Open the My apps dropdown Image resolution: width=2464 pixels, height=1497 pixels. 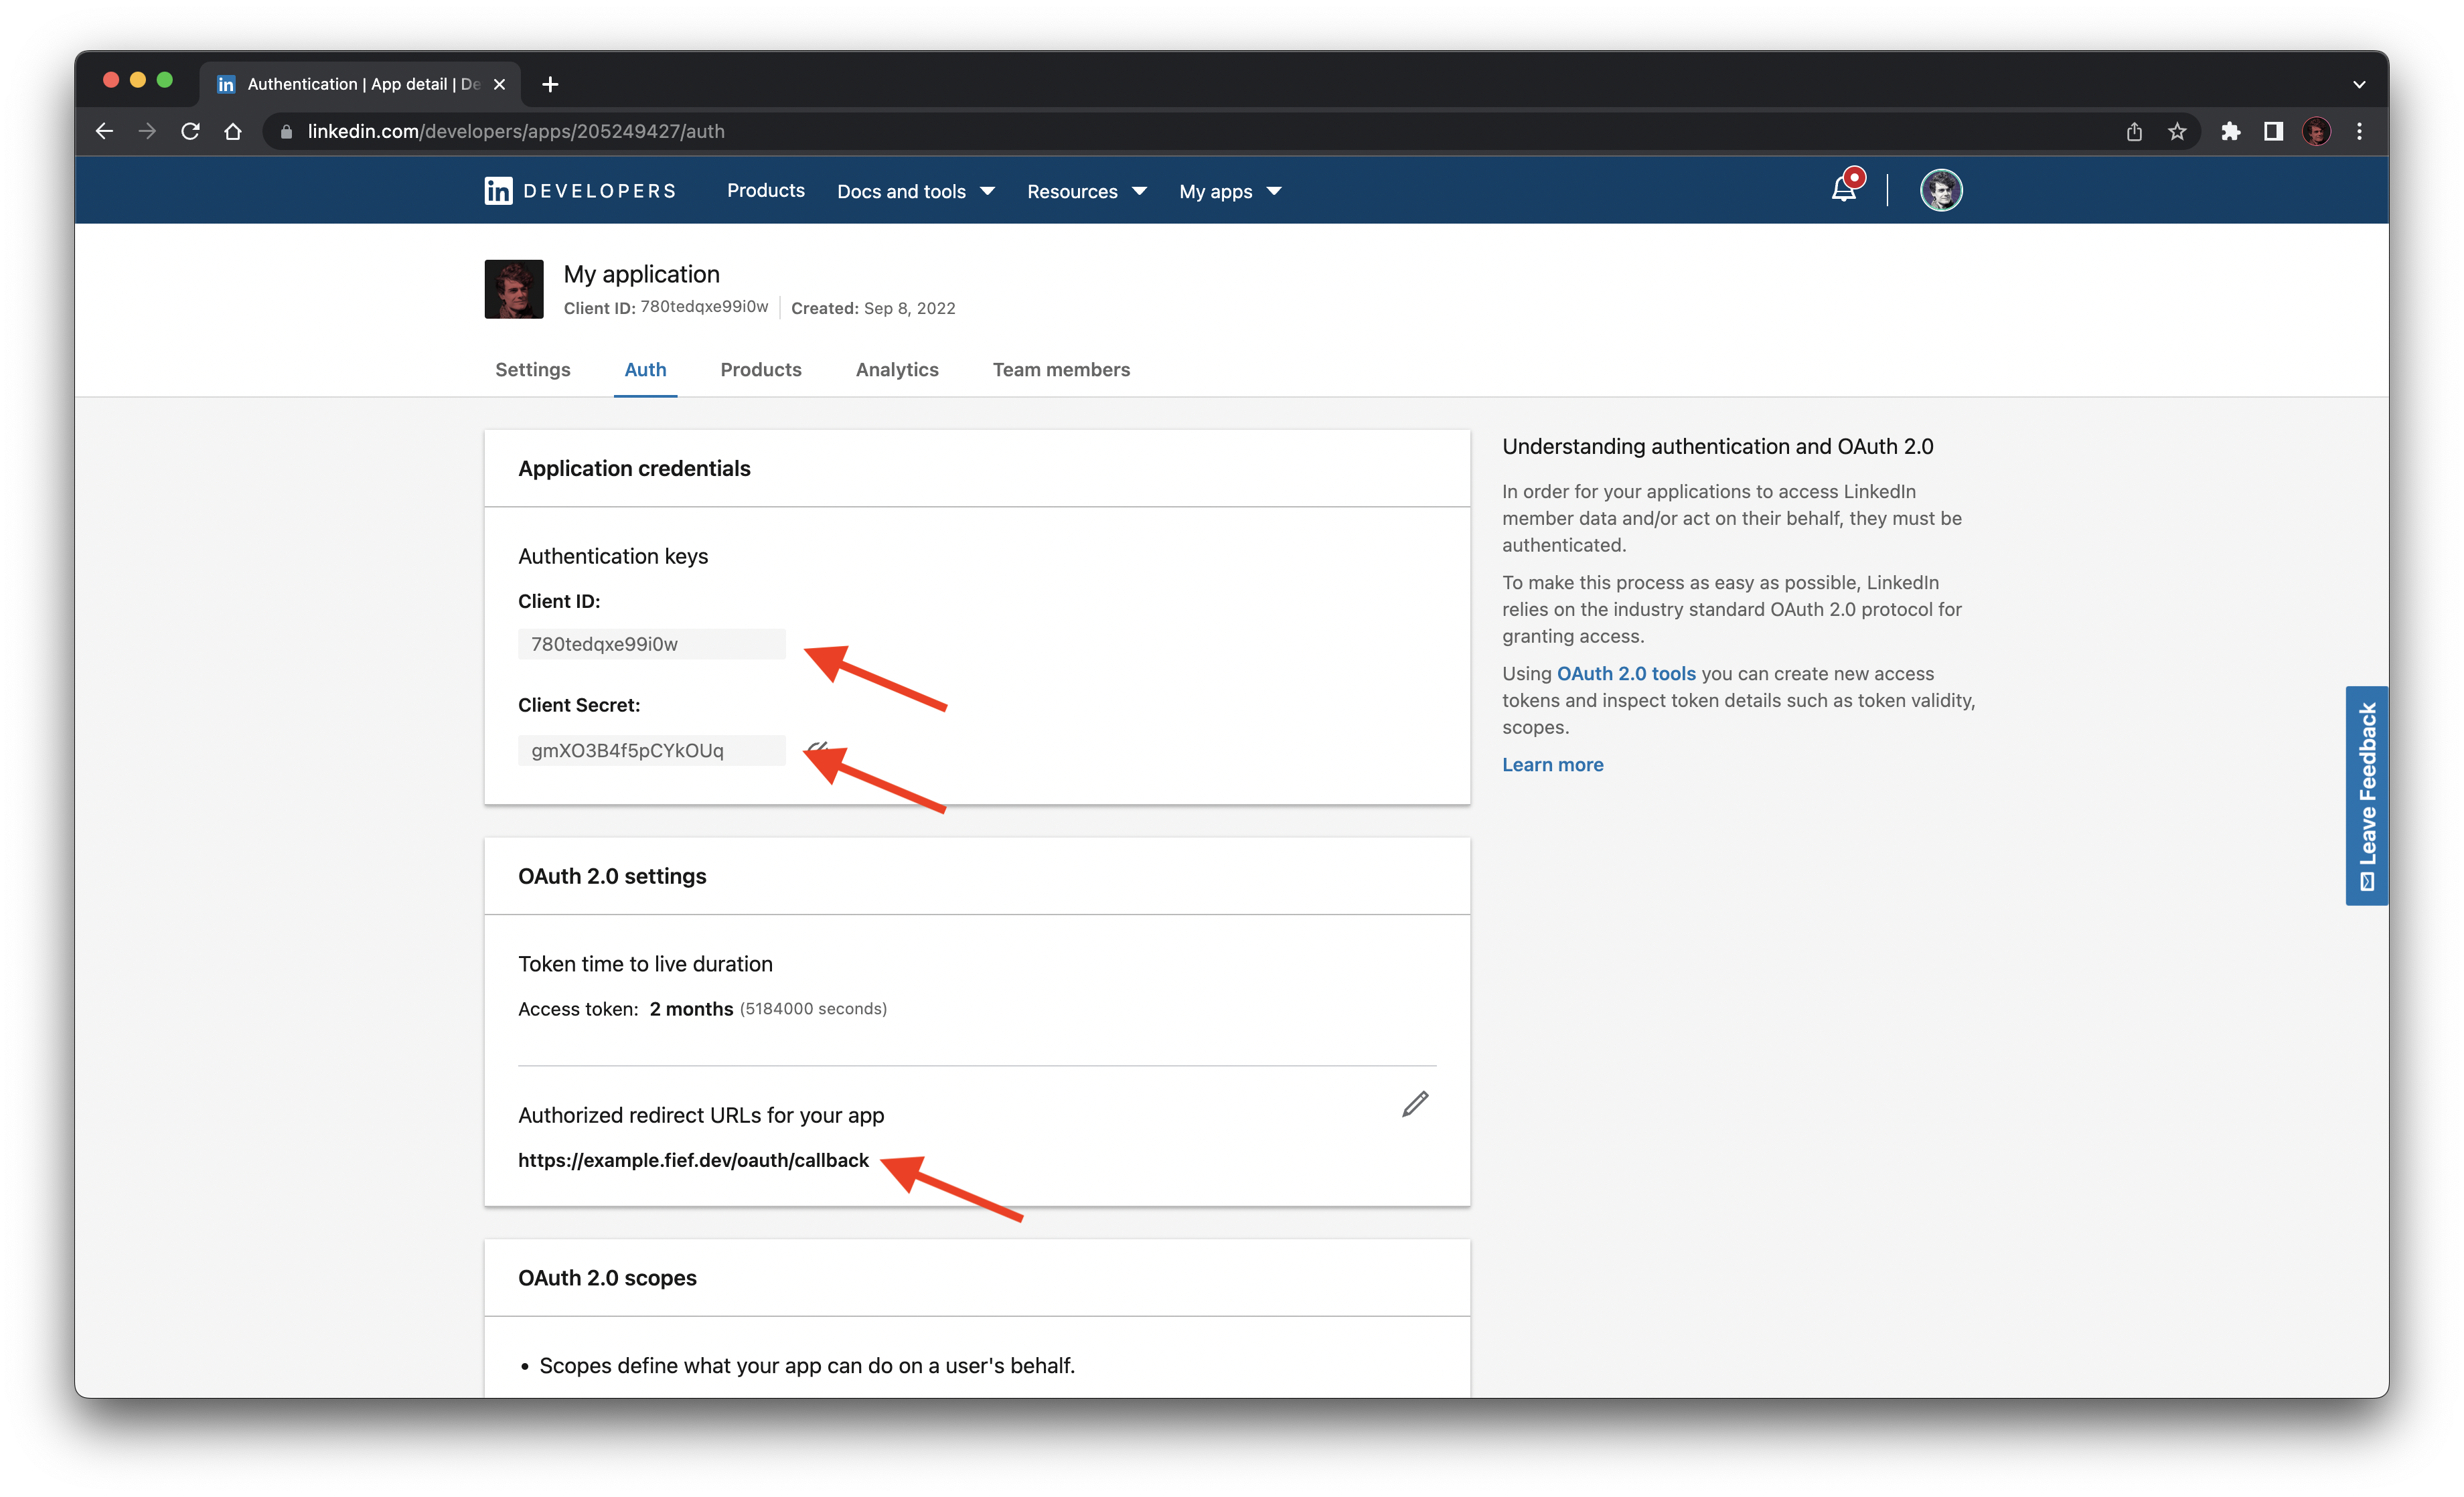tap(1229, 191)
